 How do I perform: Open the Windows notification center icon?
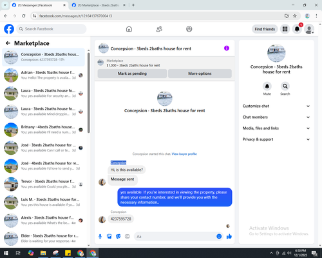[x=315, y=253]
